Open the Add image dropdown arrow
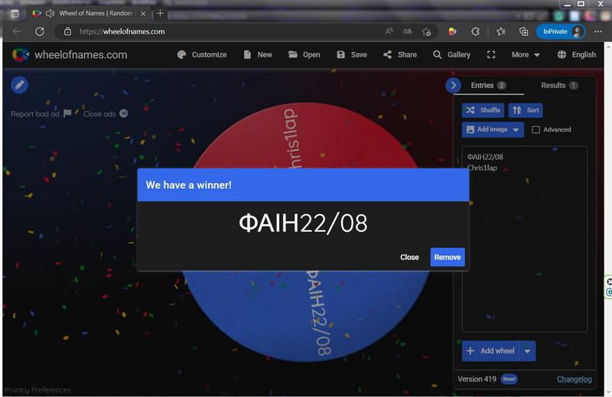 (x=516, y=129)
